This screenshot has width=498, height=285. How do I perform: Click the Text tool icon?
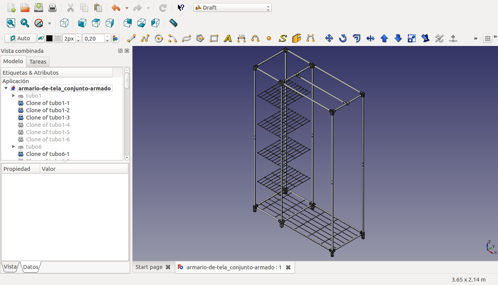coord(228,38)
